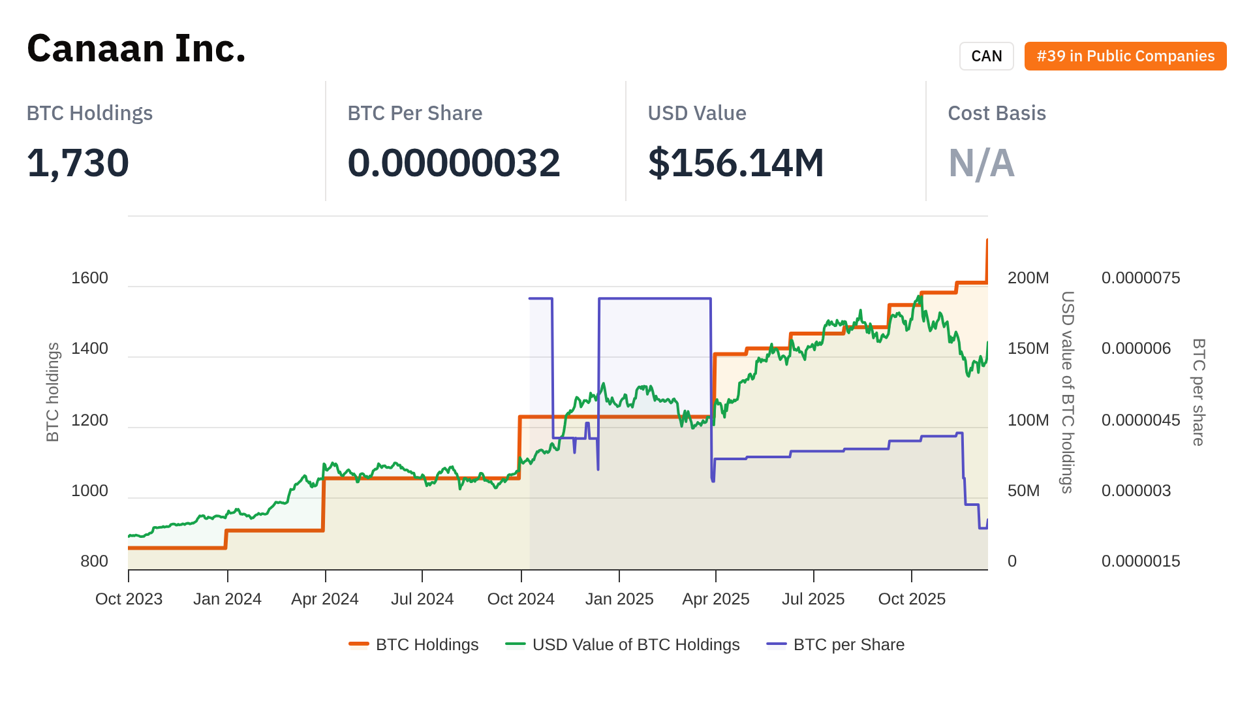Click the Canaan Inc. title heading
Viewport: 1253px width, 705px height.
point(136,48)
